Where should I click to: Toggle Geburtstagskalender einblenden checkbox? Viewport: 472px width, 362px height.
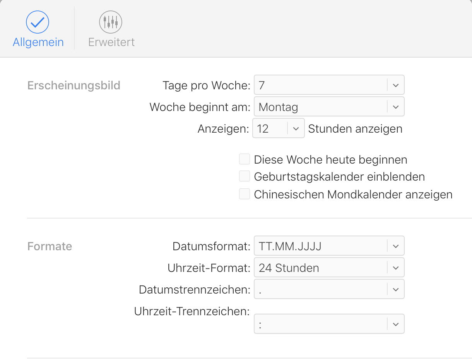click(x=245, y=176)
